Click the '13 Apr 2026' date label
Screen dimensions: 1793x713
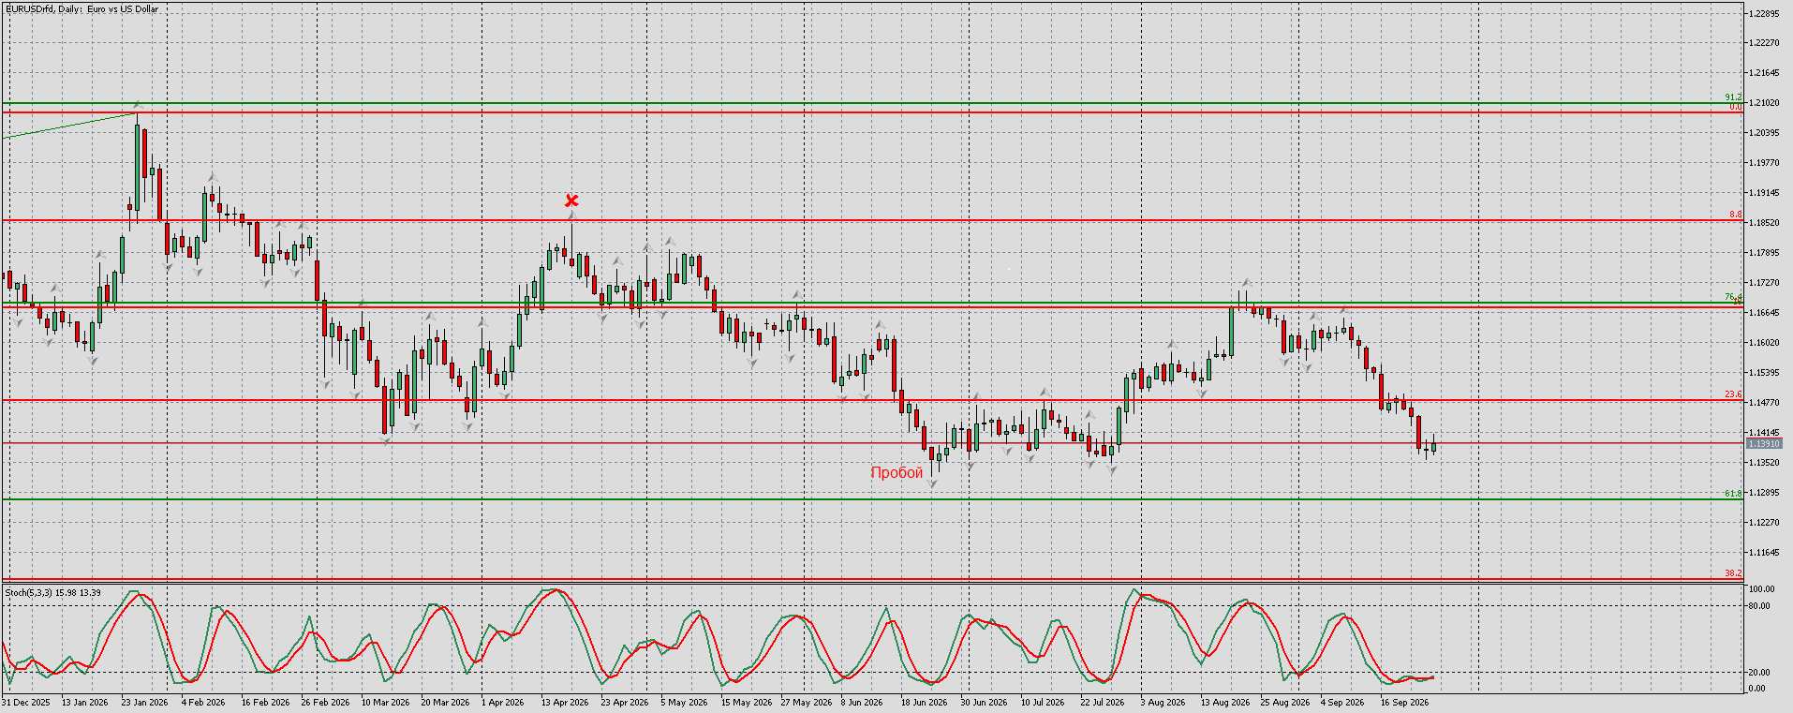tap(565, 702)
